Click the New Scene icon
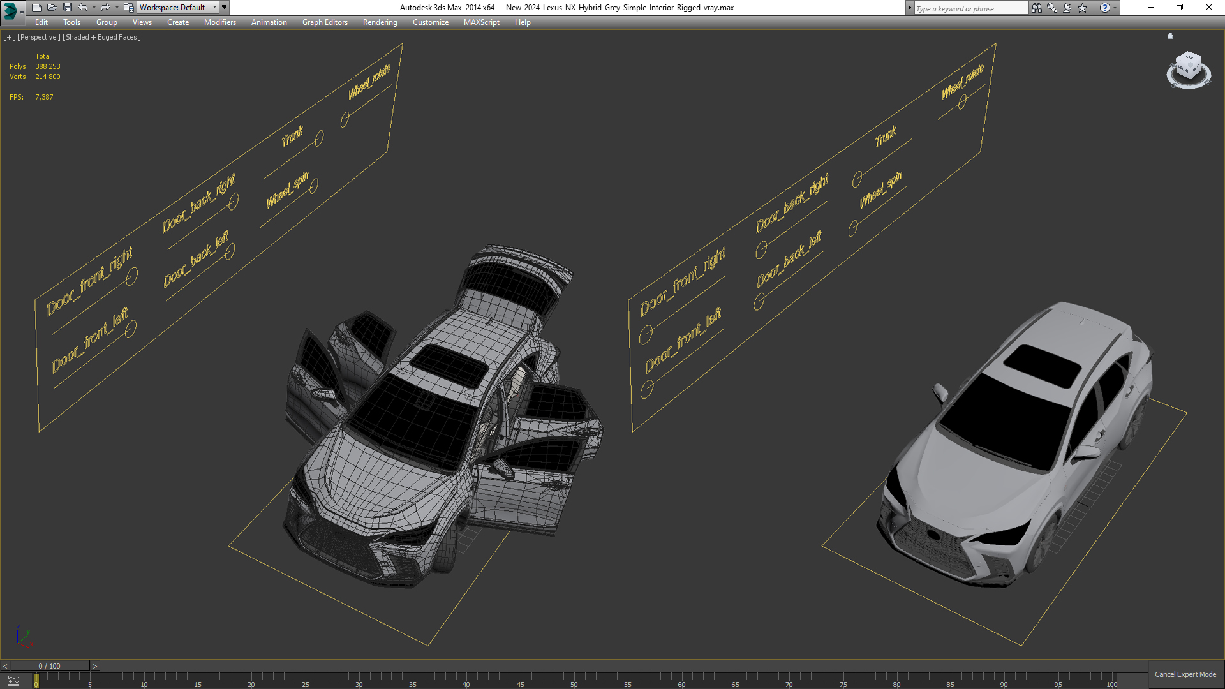The width and height of the screenshot is (1225, 689). point(36,8)
